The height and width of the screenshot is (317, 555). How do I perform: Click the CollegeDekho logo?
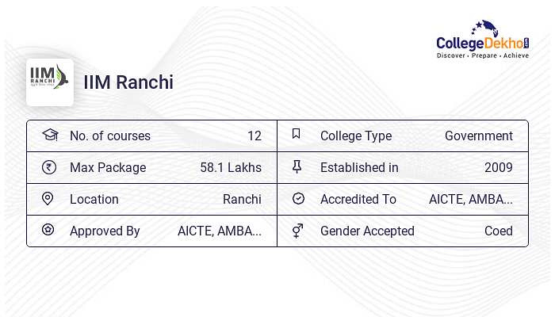pyautogui.click(x=483, y=40)
